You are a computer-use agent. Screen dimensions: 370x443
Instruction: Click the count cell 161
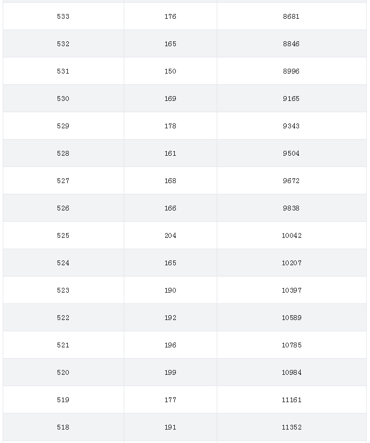170,154
